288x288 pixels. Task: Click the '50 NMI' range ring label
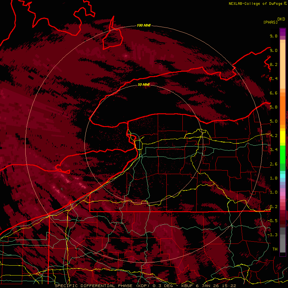click(x=144, y=84)
